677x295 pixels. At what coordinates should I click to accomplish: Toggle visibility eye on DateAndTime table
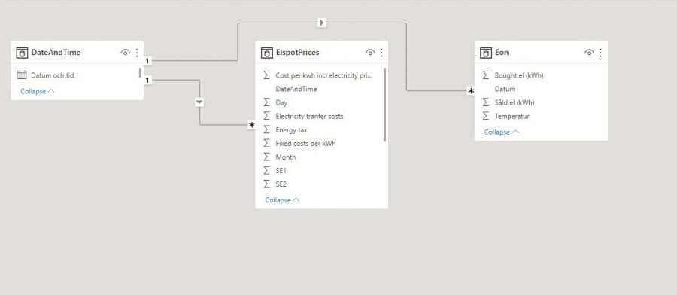tap(125, 53)
